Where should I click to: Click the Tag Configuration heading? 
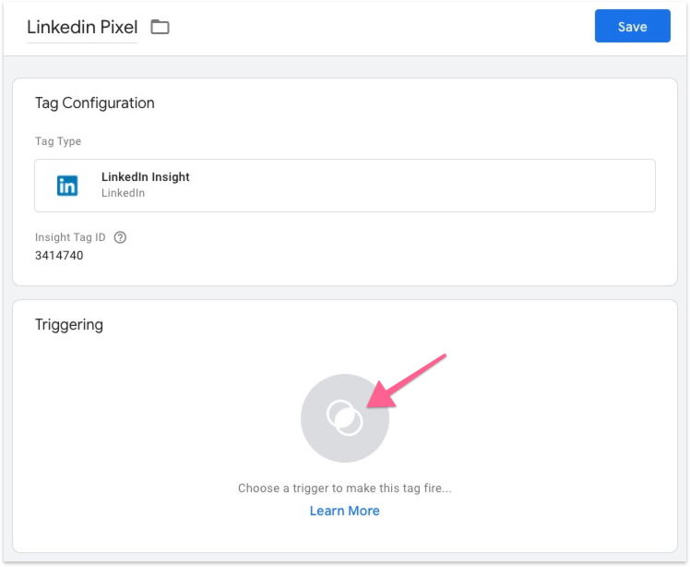tap(94, 103)
